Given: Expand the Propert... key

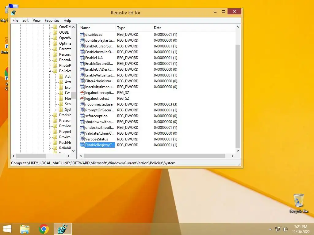Looking at the screenshot, I should pos(50,132).
